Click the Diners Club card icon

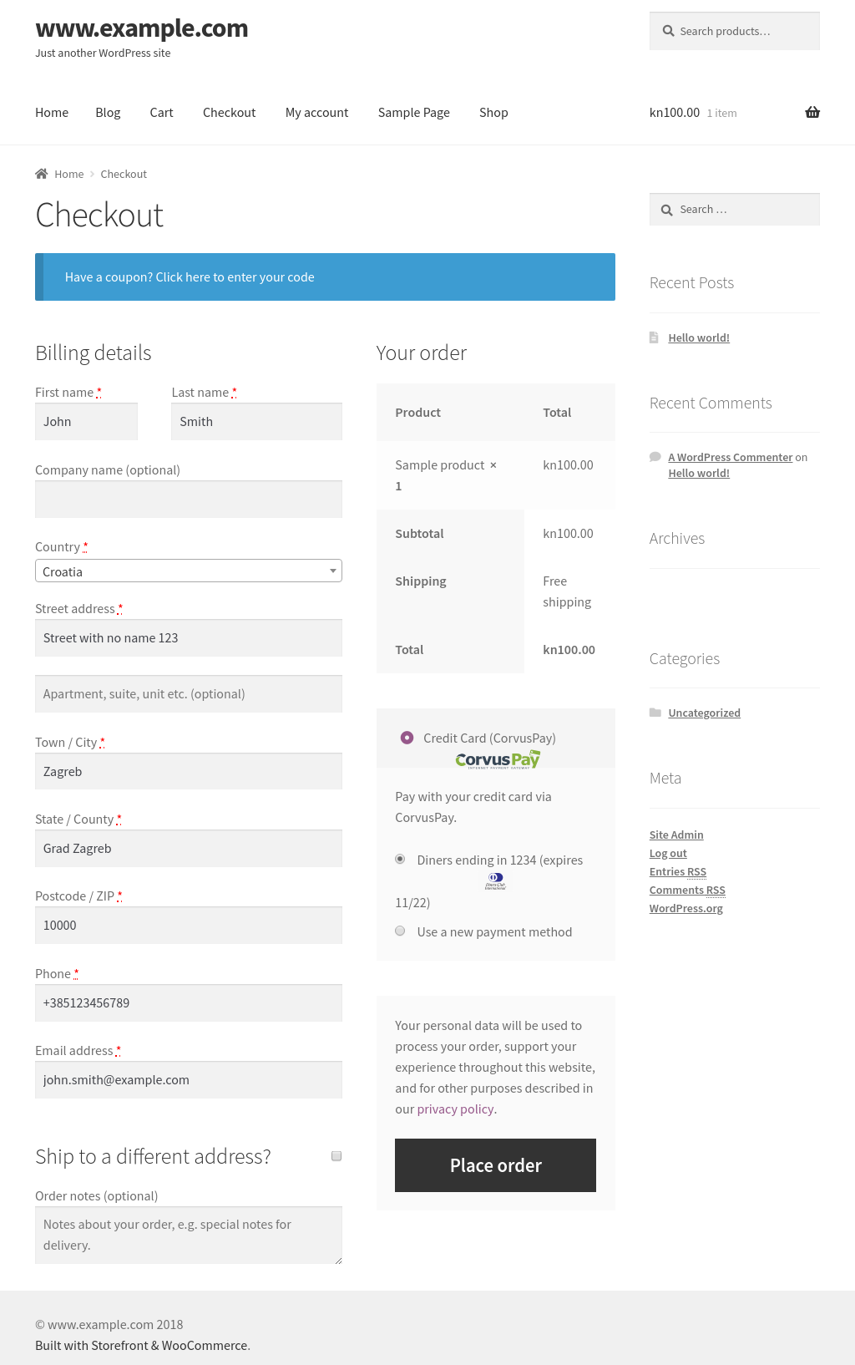click(495, 880)
